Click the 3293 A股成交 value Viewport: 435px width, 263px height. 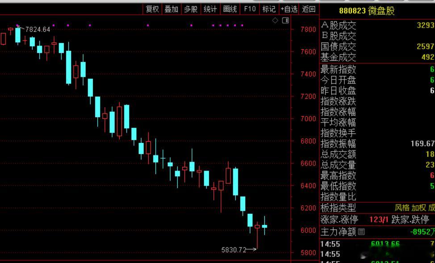pos(426,25)
